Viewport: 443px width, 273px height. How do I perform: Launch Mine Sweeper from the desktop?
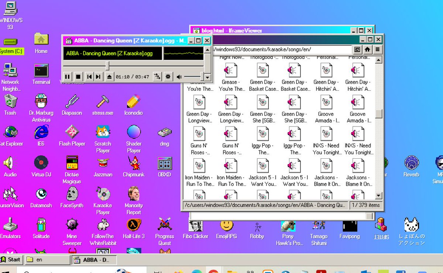(72, 232)
